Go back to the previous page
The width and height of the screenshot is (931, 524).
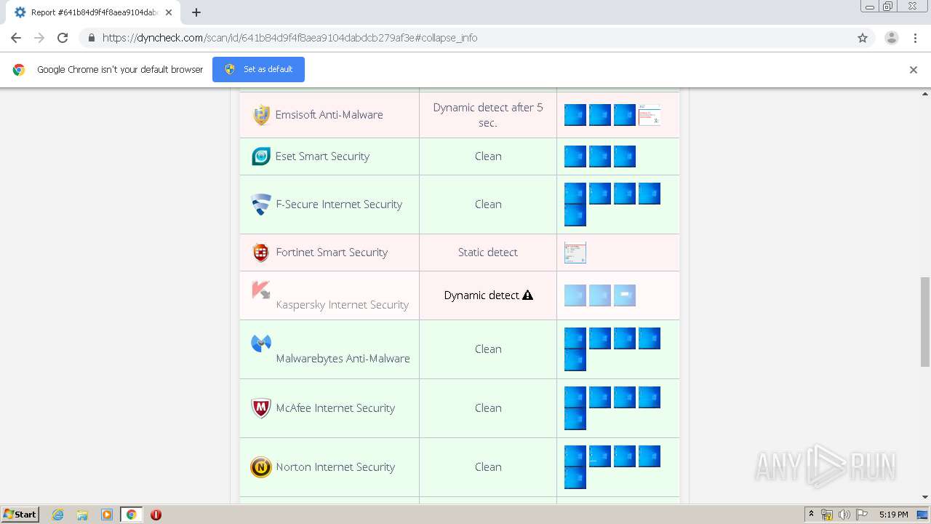point(16,38)
